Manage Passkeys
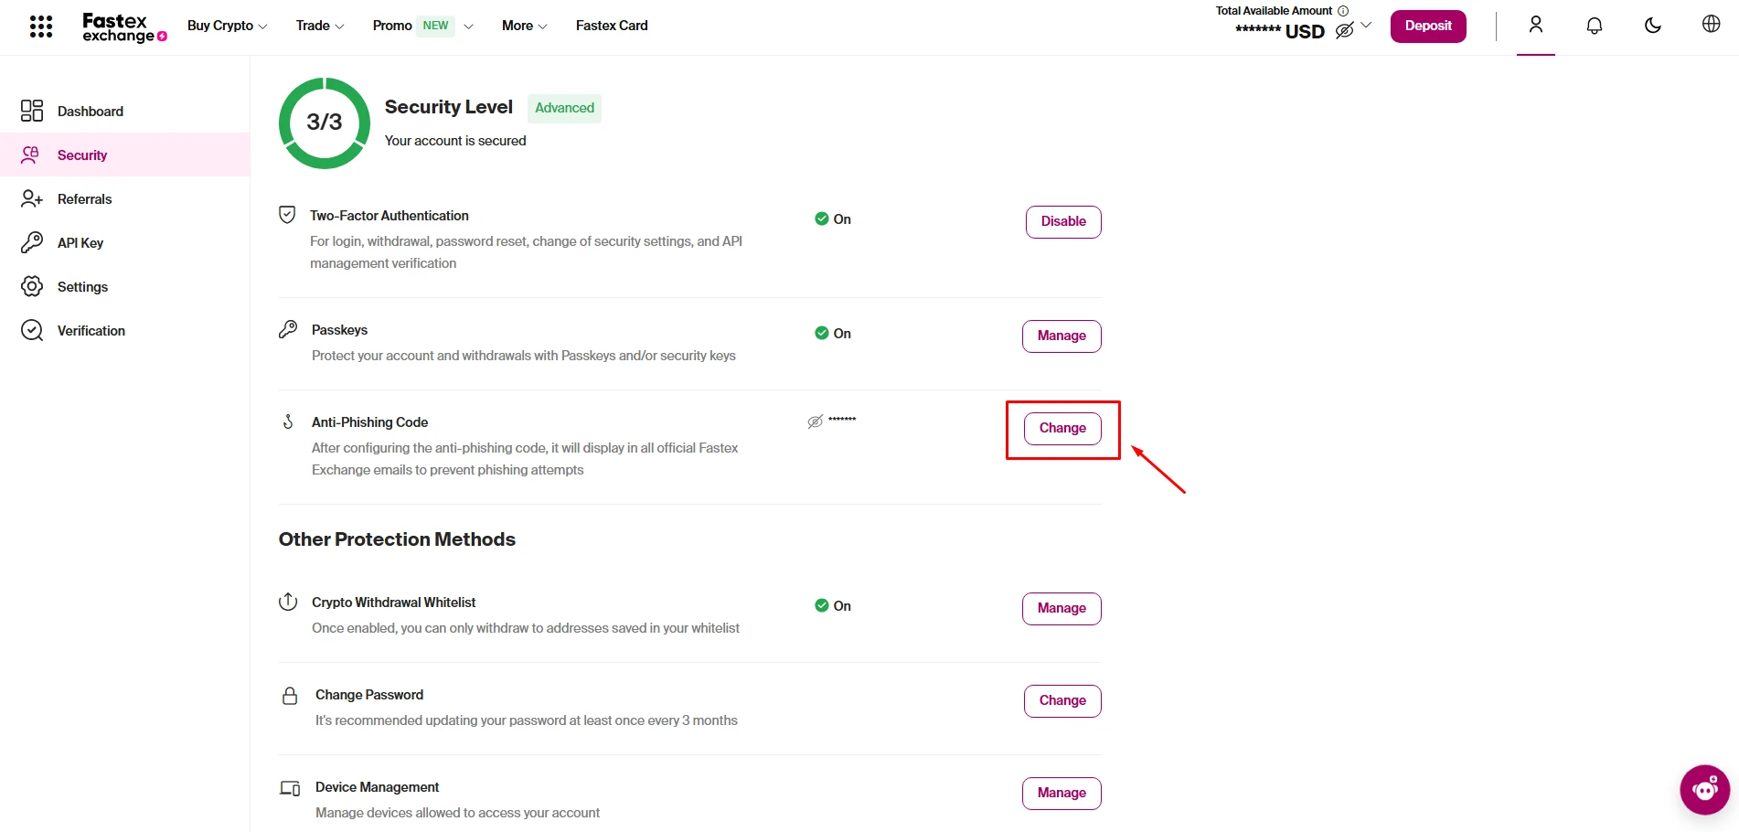 click(x=1062, y=336)
